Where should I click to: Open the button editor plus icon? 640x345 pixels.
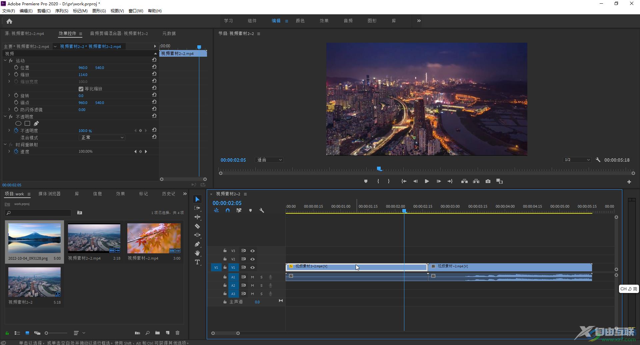coord(629,182)
